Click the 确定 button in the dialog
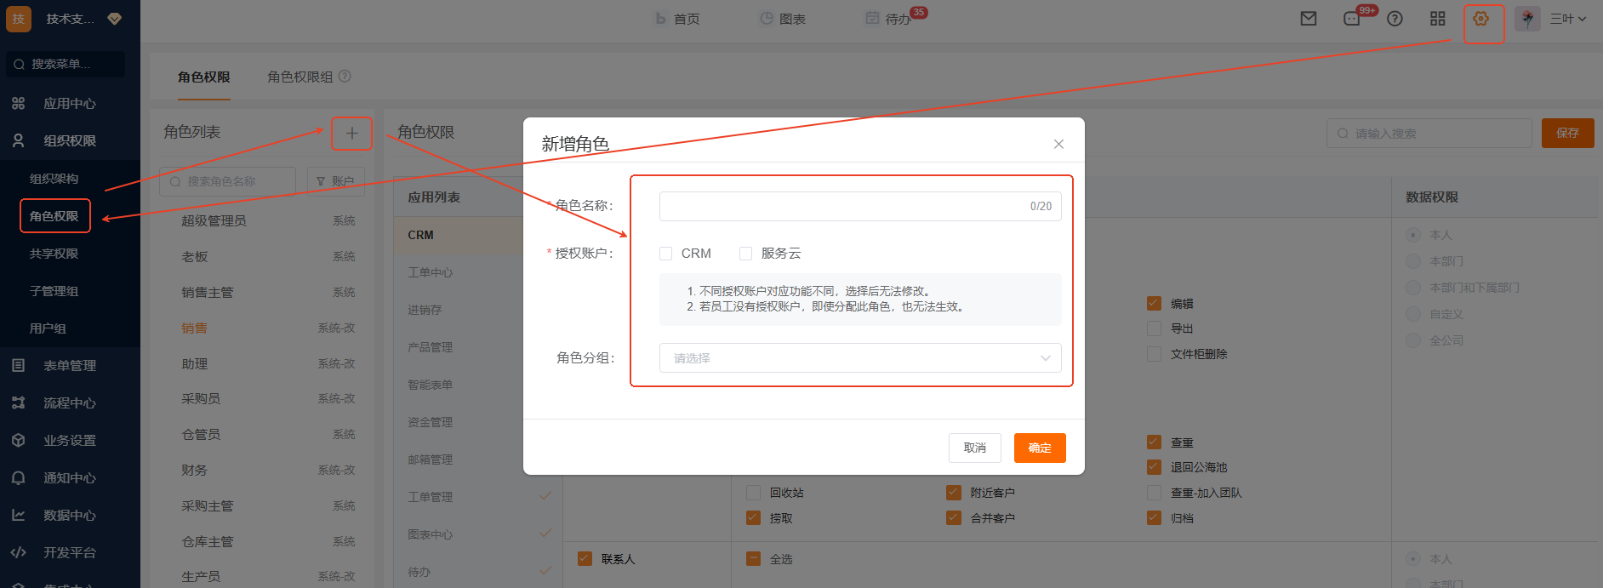 click(1040, 448)
